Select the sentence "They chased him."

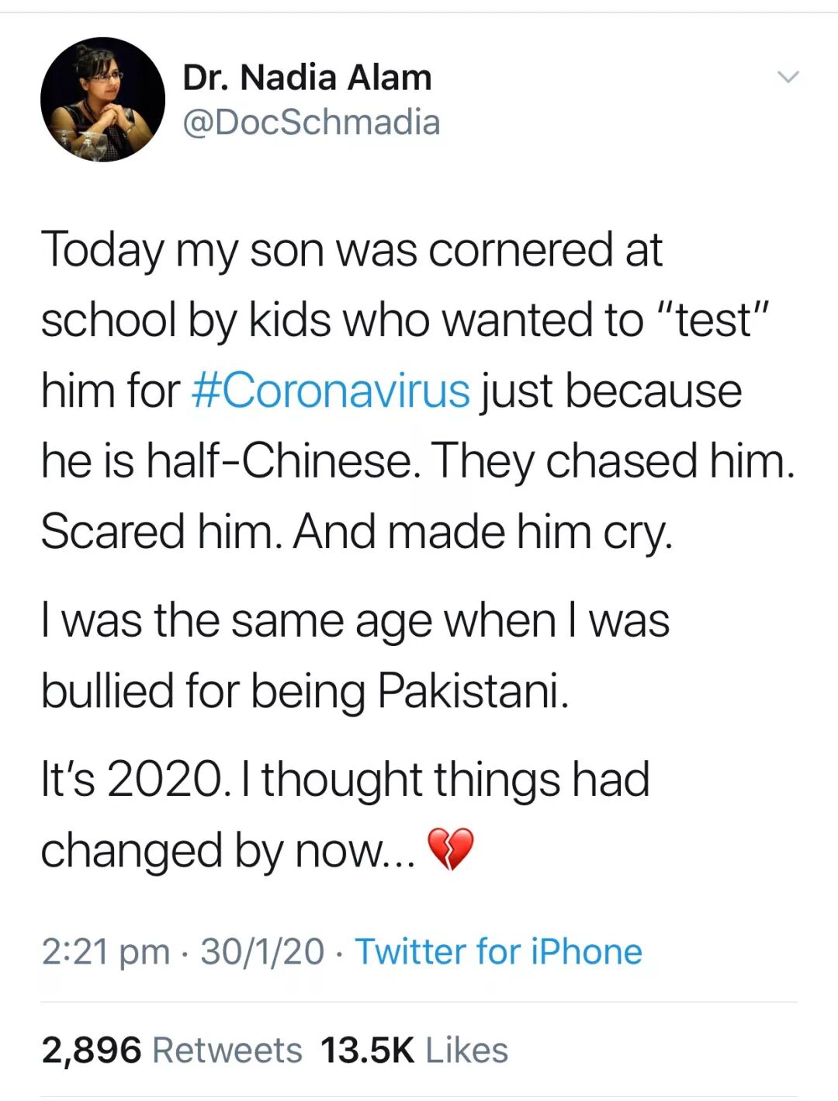pos(613,460)
